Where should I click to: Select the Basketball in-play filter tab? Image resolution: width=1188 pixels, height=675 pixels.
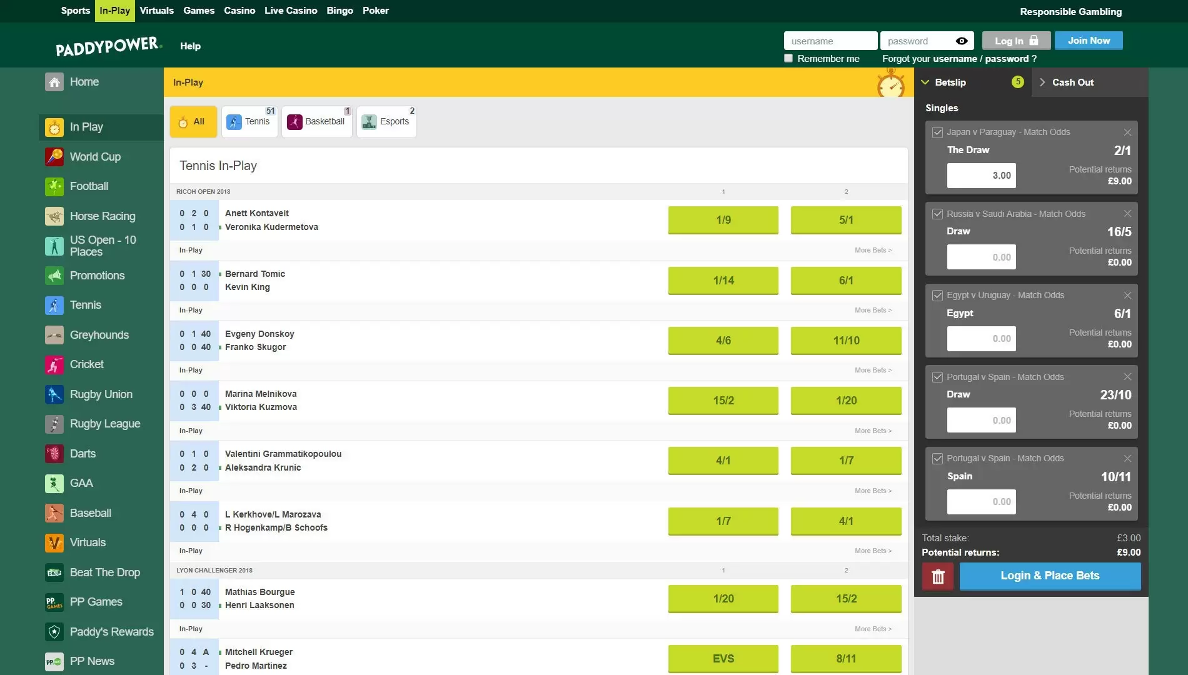click(x=317, y=122)
